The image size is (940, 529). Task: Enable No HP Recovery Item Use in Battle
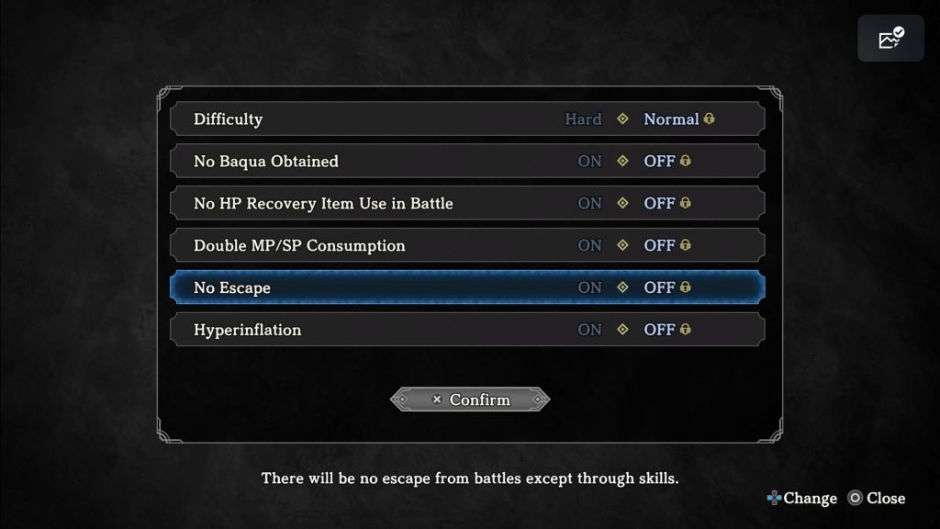[589, 204]
